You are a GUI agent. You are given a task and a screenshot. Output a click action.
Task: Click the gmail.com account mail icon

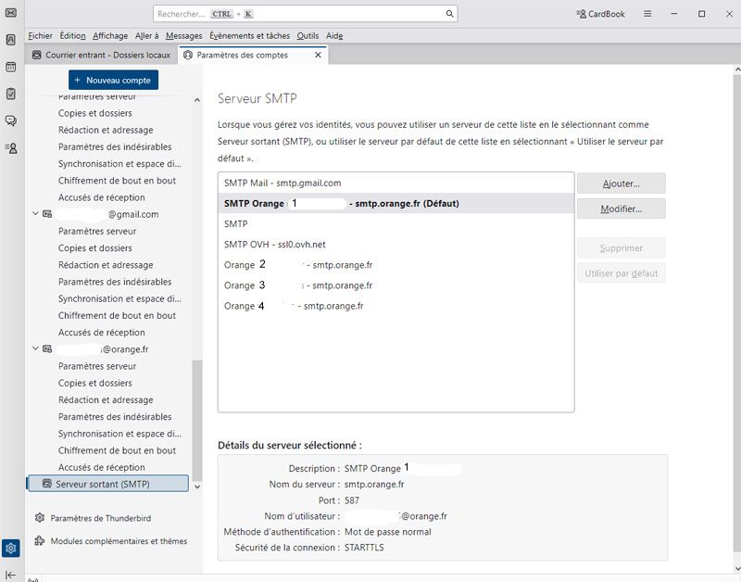(47, 214)
